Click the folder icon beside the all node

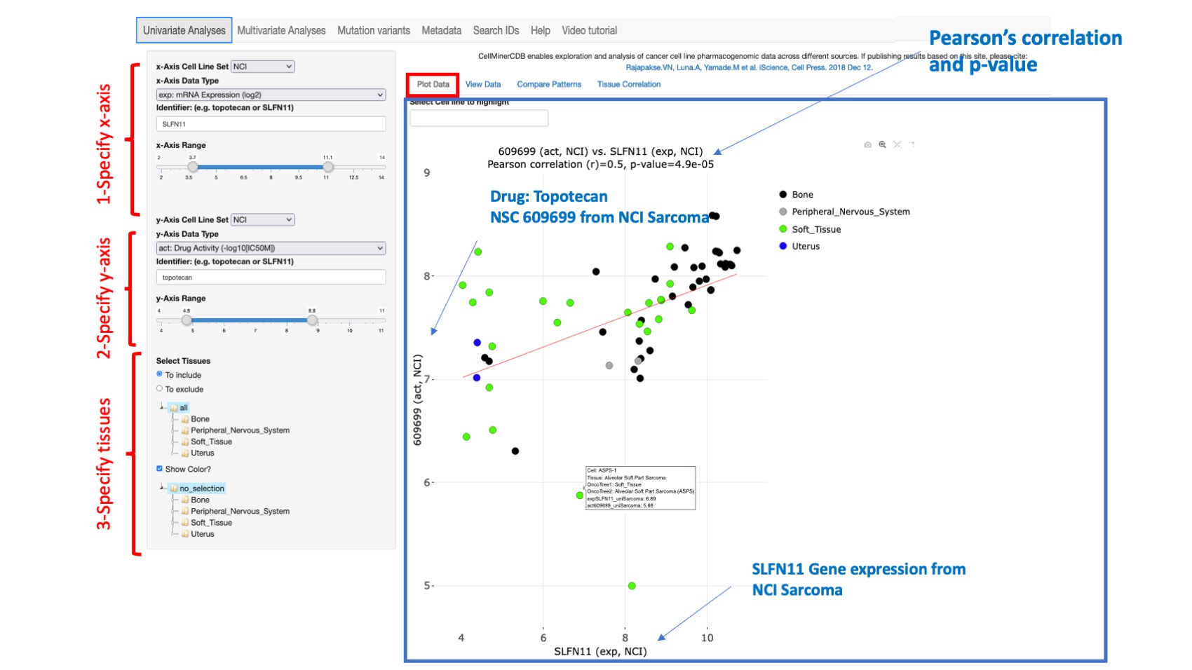[x=174, y=407]
